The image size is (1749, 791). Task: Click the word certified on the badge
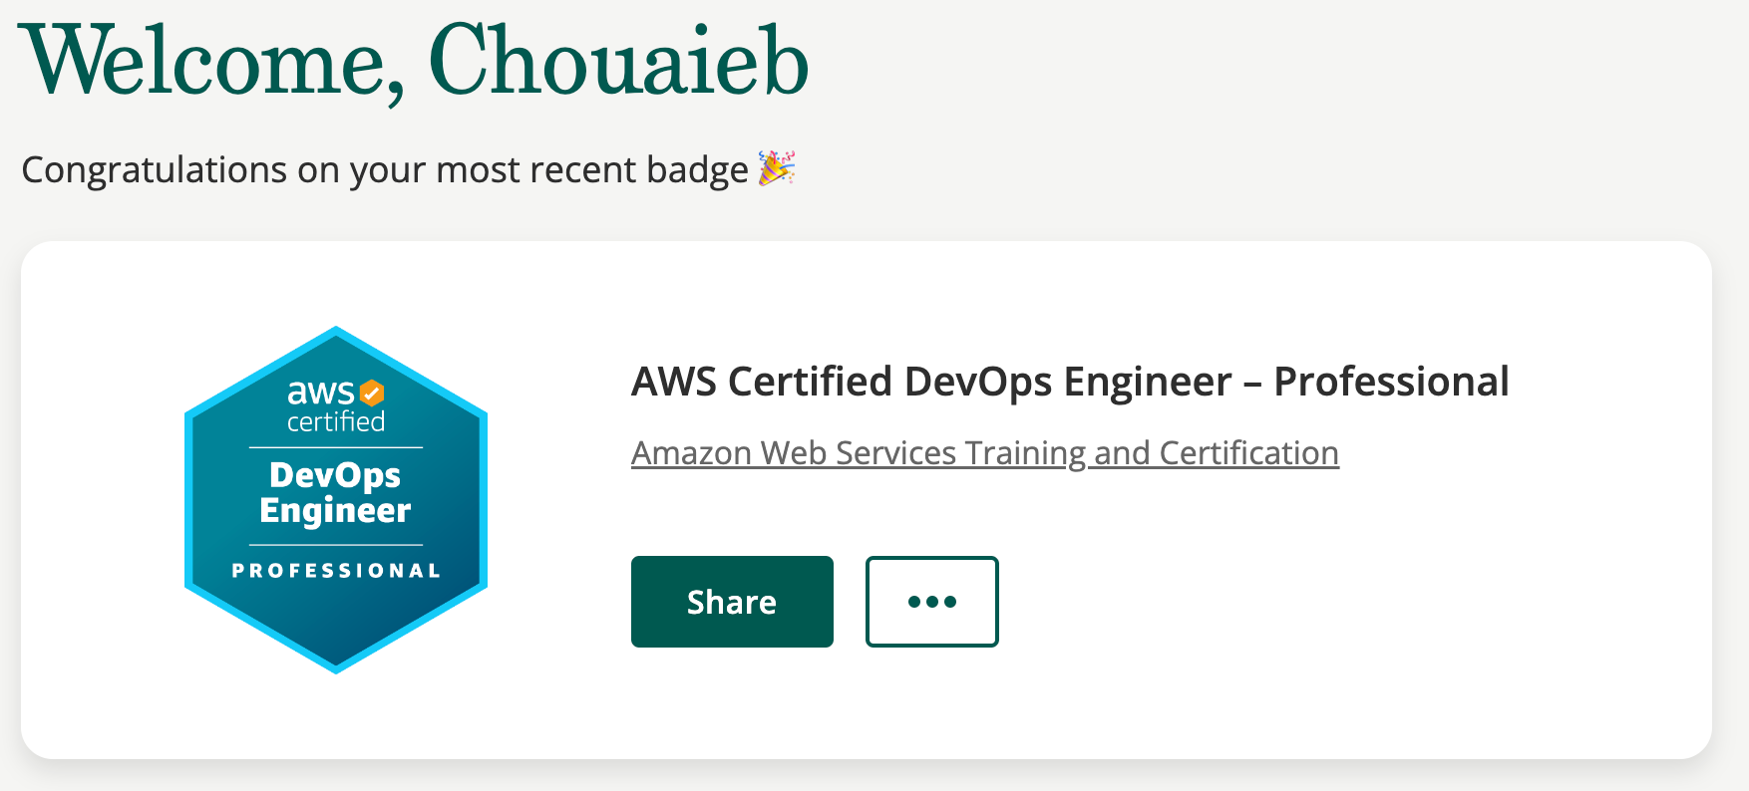[336, 422]
